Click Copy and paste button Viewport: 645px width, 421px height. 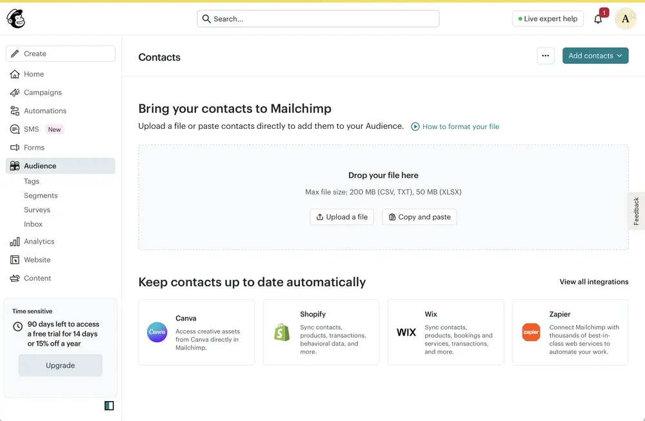click(x=420, y=217)
